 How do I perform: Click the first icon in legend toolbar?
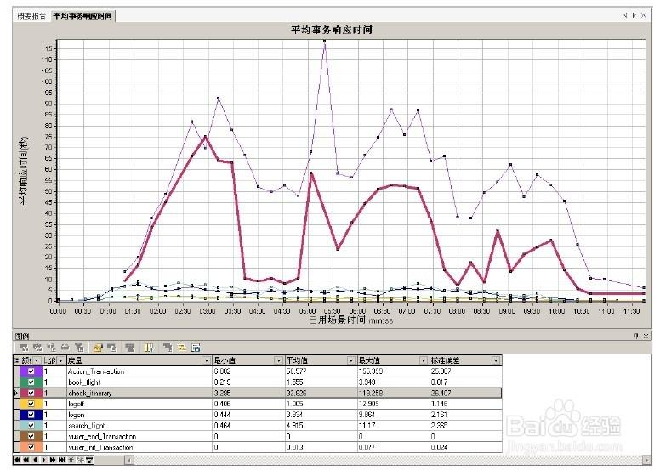[23, 348]
